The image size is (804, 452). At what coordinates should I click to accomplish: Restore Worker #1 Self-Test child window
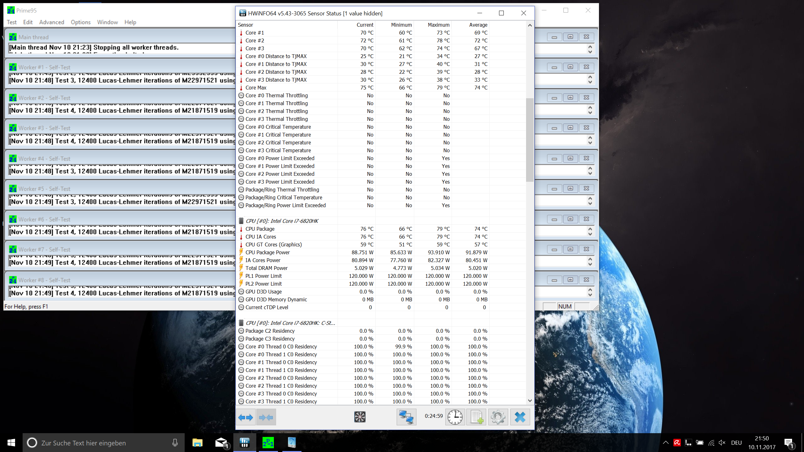pos(570,67)
